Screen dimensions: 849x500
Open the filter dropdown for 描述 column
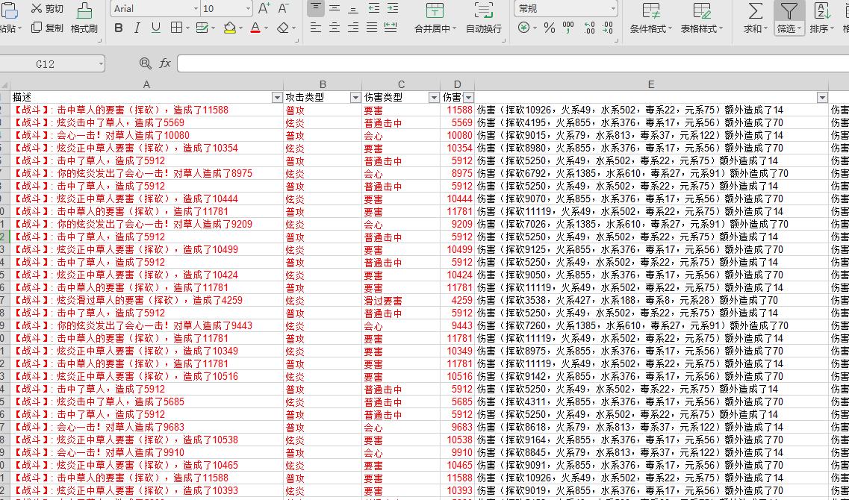tap(277, 98)
